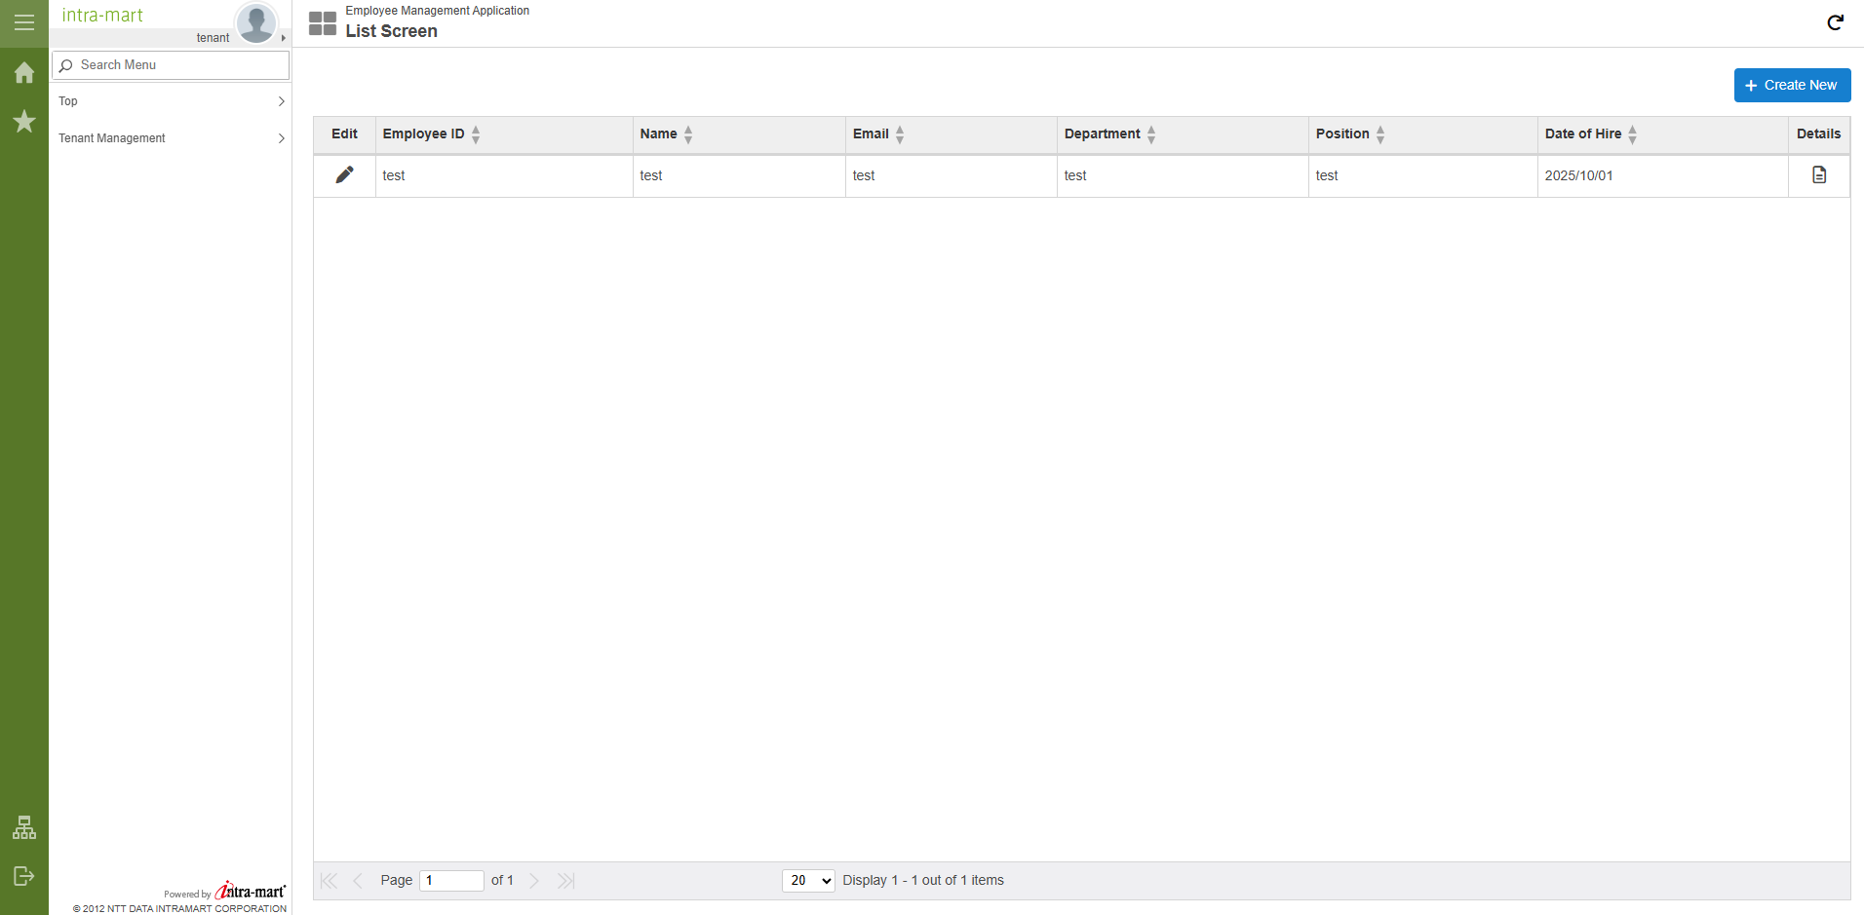Expand the Top menu item
This screenshot has width=1864, height=915.
click(171, 101)
